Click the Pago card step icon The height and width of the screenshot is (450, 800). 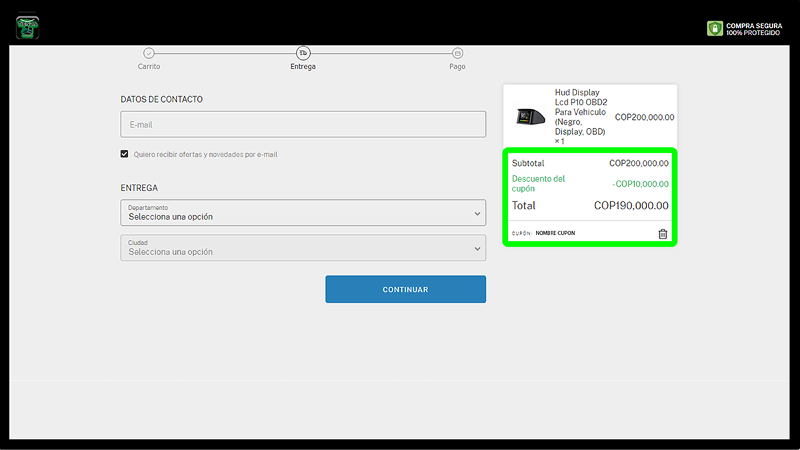457,53
